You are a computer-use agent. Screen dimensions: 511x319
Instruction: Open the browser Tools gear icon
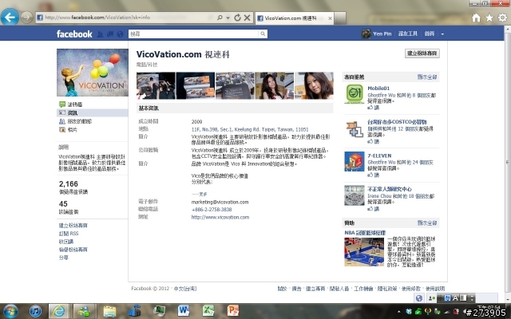[502, 18]
